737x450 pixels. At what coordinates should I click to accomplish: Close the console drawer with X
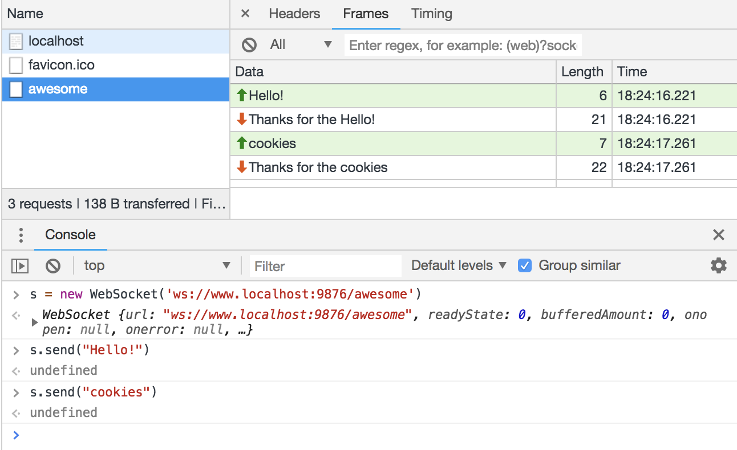coord(719,235)
